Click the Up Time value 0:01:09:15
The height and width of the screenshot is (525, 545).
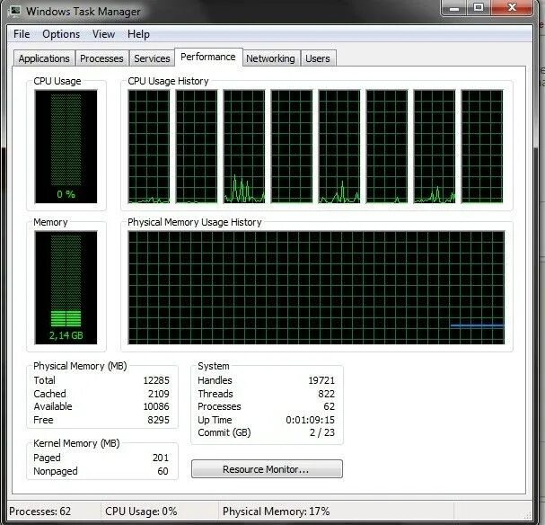pos(310,420)
